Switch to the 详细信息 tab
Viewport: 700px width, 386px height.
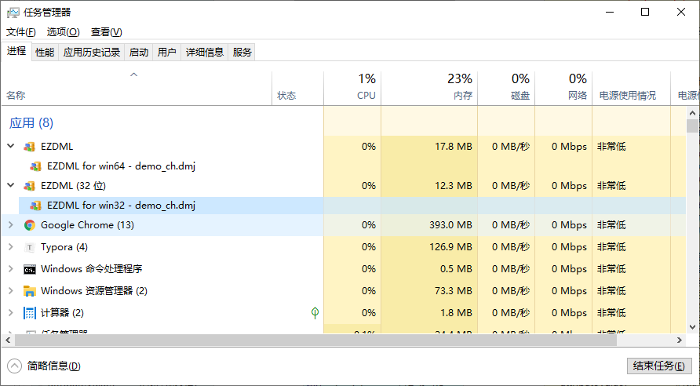click(205, 53)
